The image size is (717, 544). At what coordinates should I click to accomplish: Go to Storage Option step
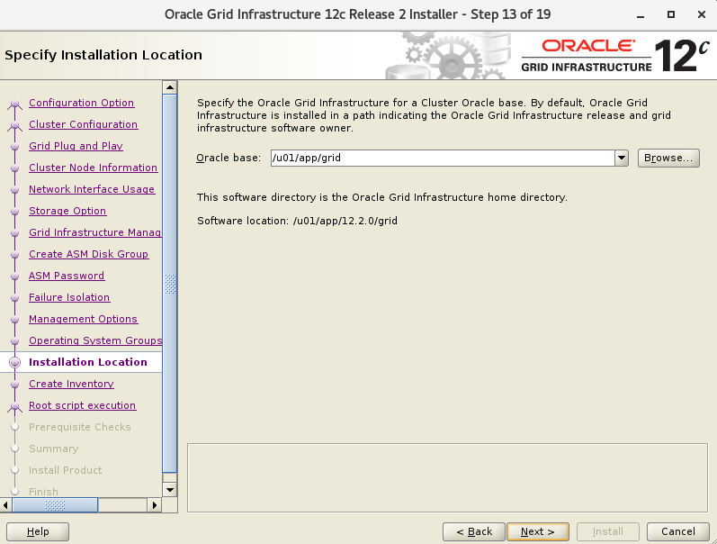click(67, 211)
